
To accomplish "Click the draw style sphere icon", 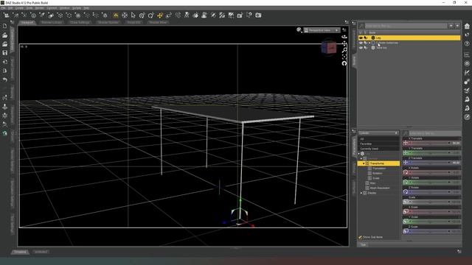I will [299, 29].
